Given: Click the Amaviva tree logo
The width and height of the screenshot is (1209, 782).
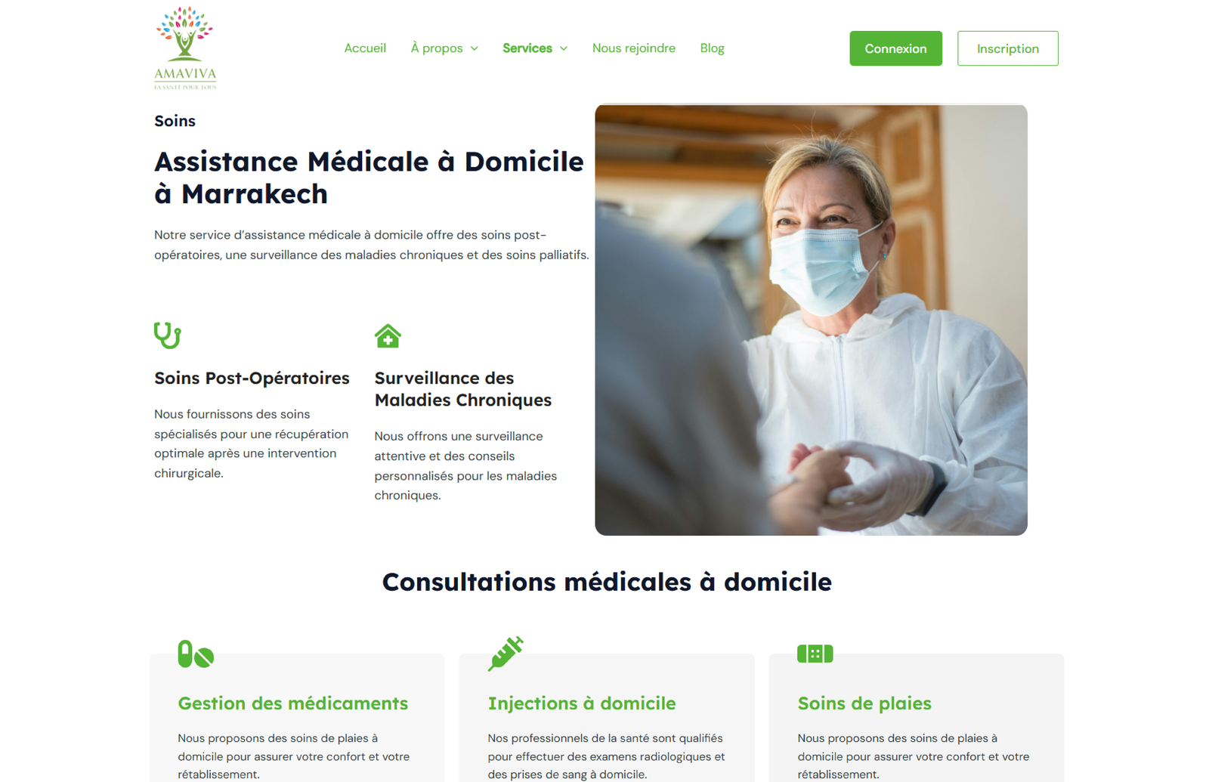Looking at the screenshot, I should pyautogui.click(x=185, y=48).
